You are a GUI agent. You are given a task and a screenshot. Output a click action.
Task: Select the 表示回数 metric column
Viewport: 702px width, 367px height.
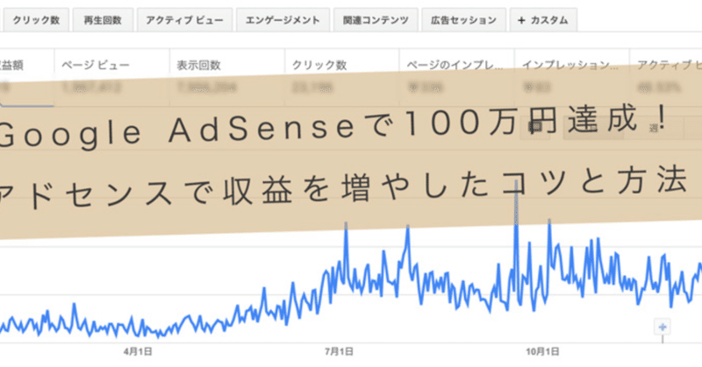(227, 77)
